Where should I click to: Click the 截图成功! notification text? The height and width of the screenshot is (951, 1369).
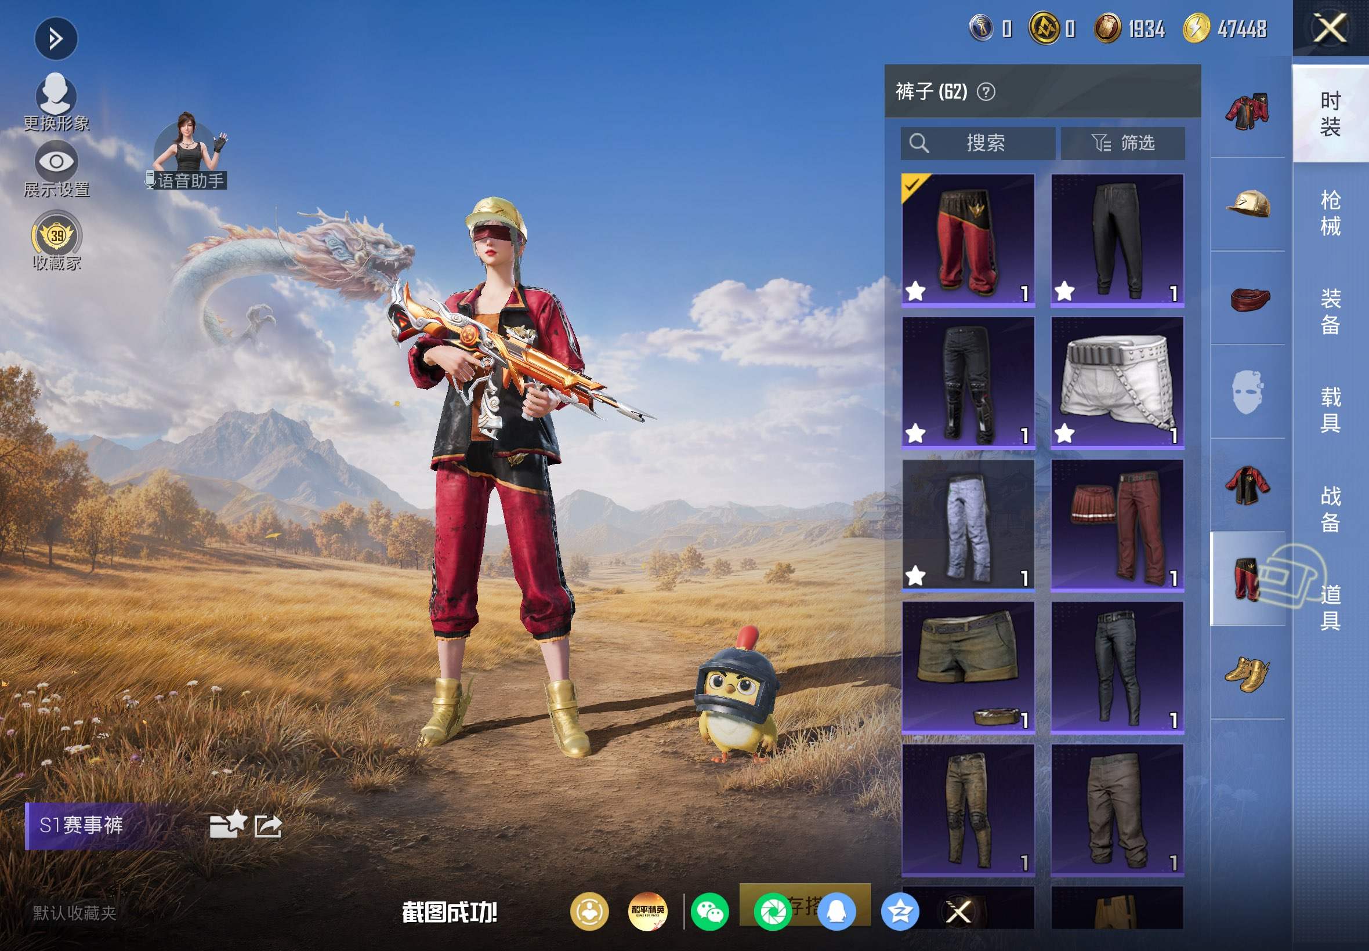click(x=450, y=912)
